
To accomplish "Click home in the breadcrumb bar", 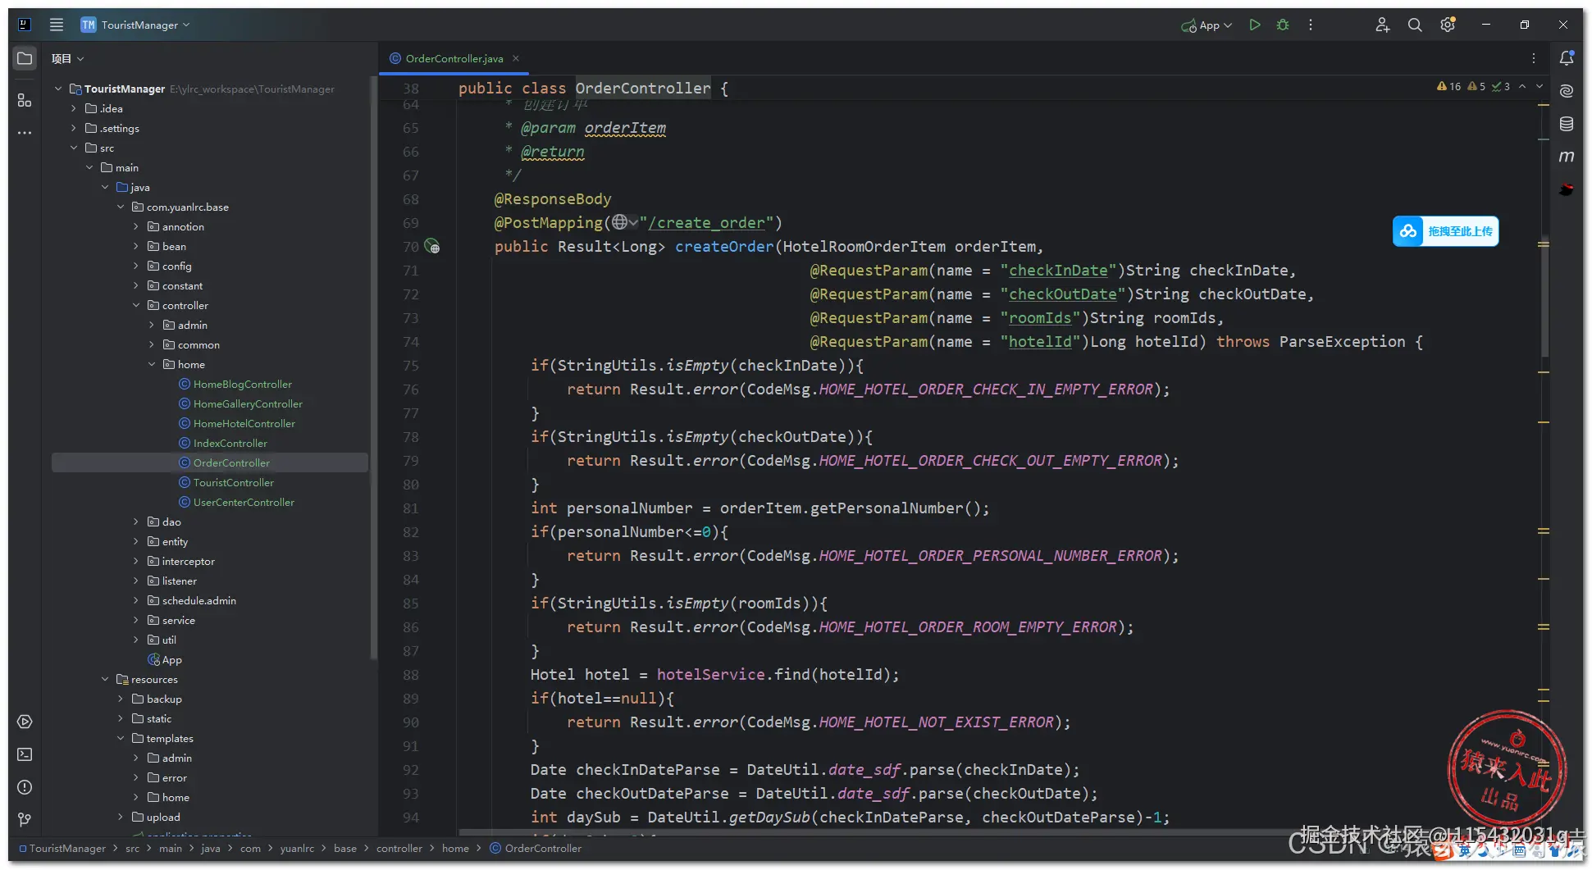I will [455, 849].
